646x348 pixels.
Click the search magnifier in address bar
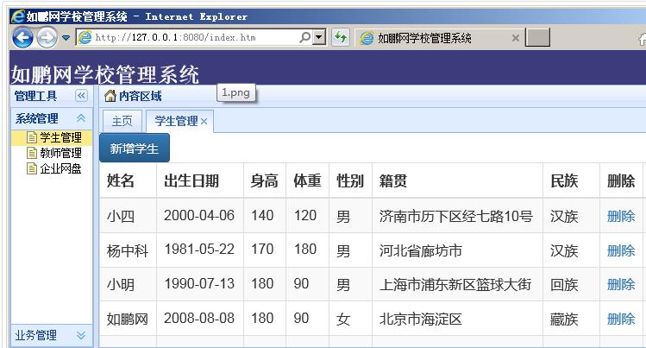[305, 37]
